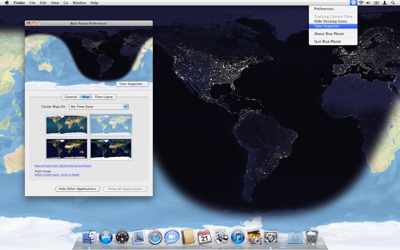The height and width of the screenshot is (250, 400).
Task: Click the Trash icon in the dock
Action: click(x=312, y=236)
